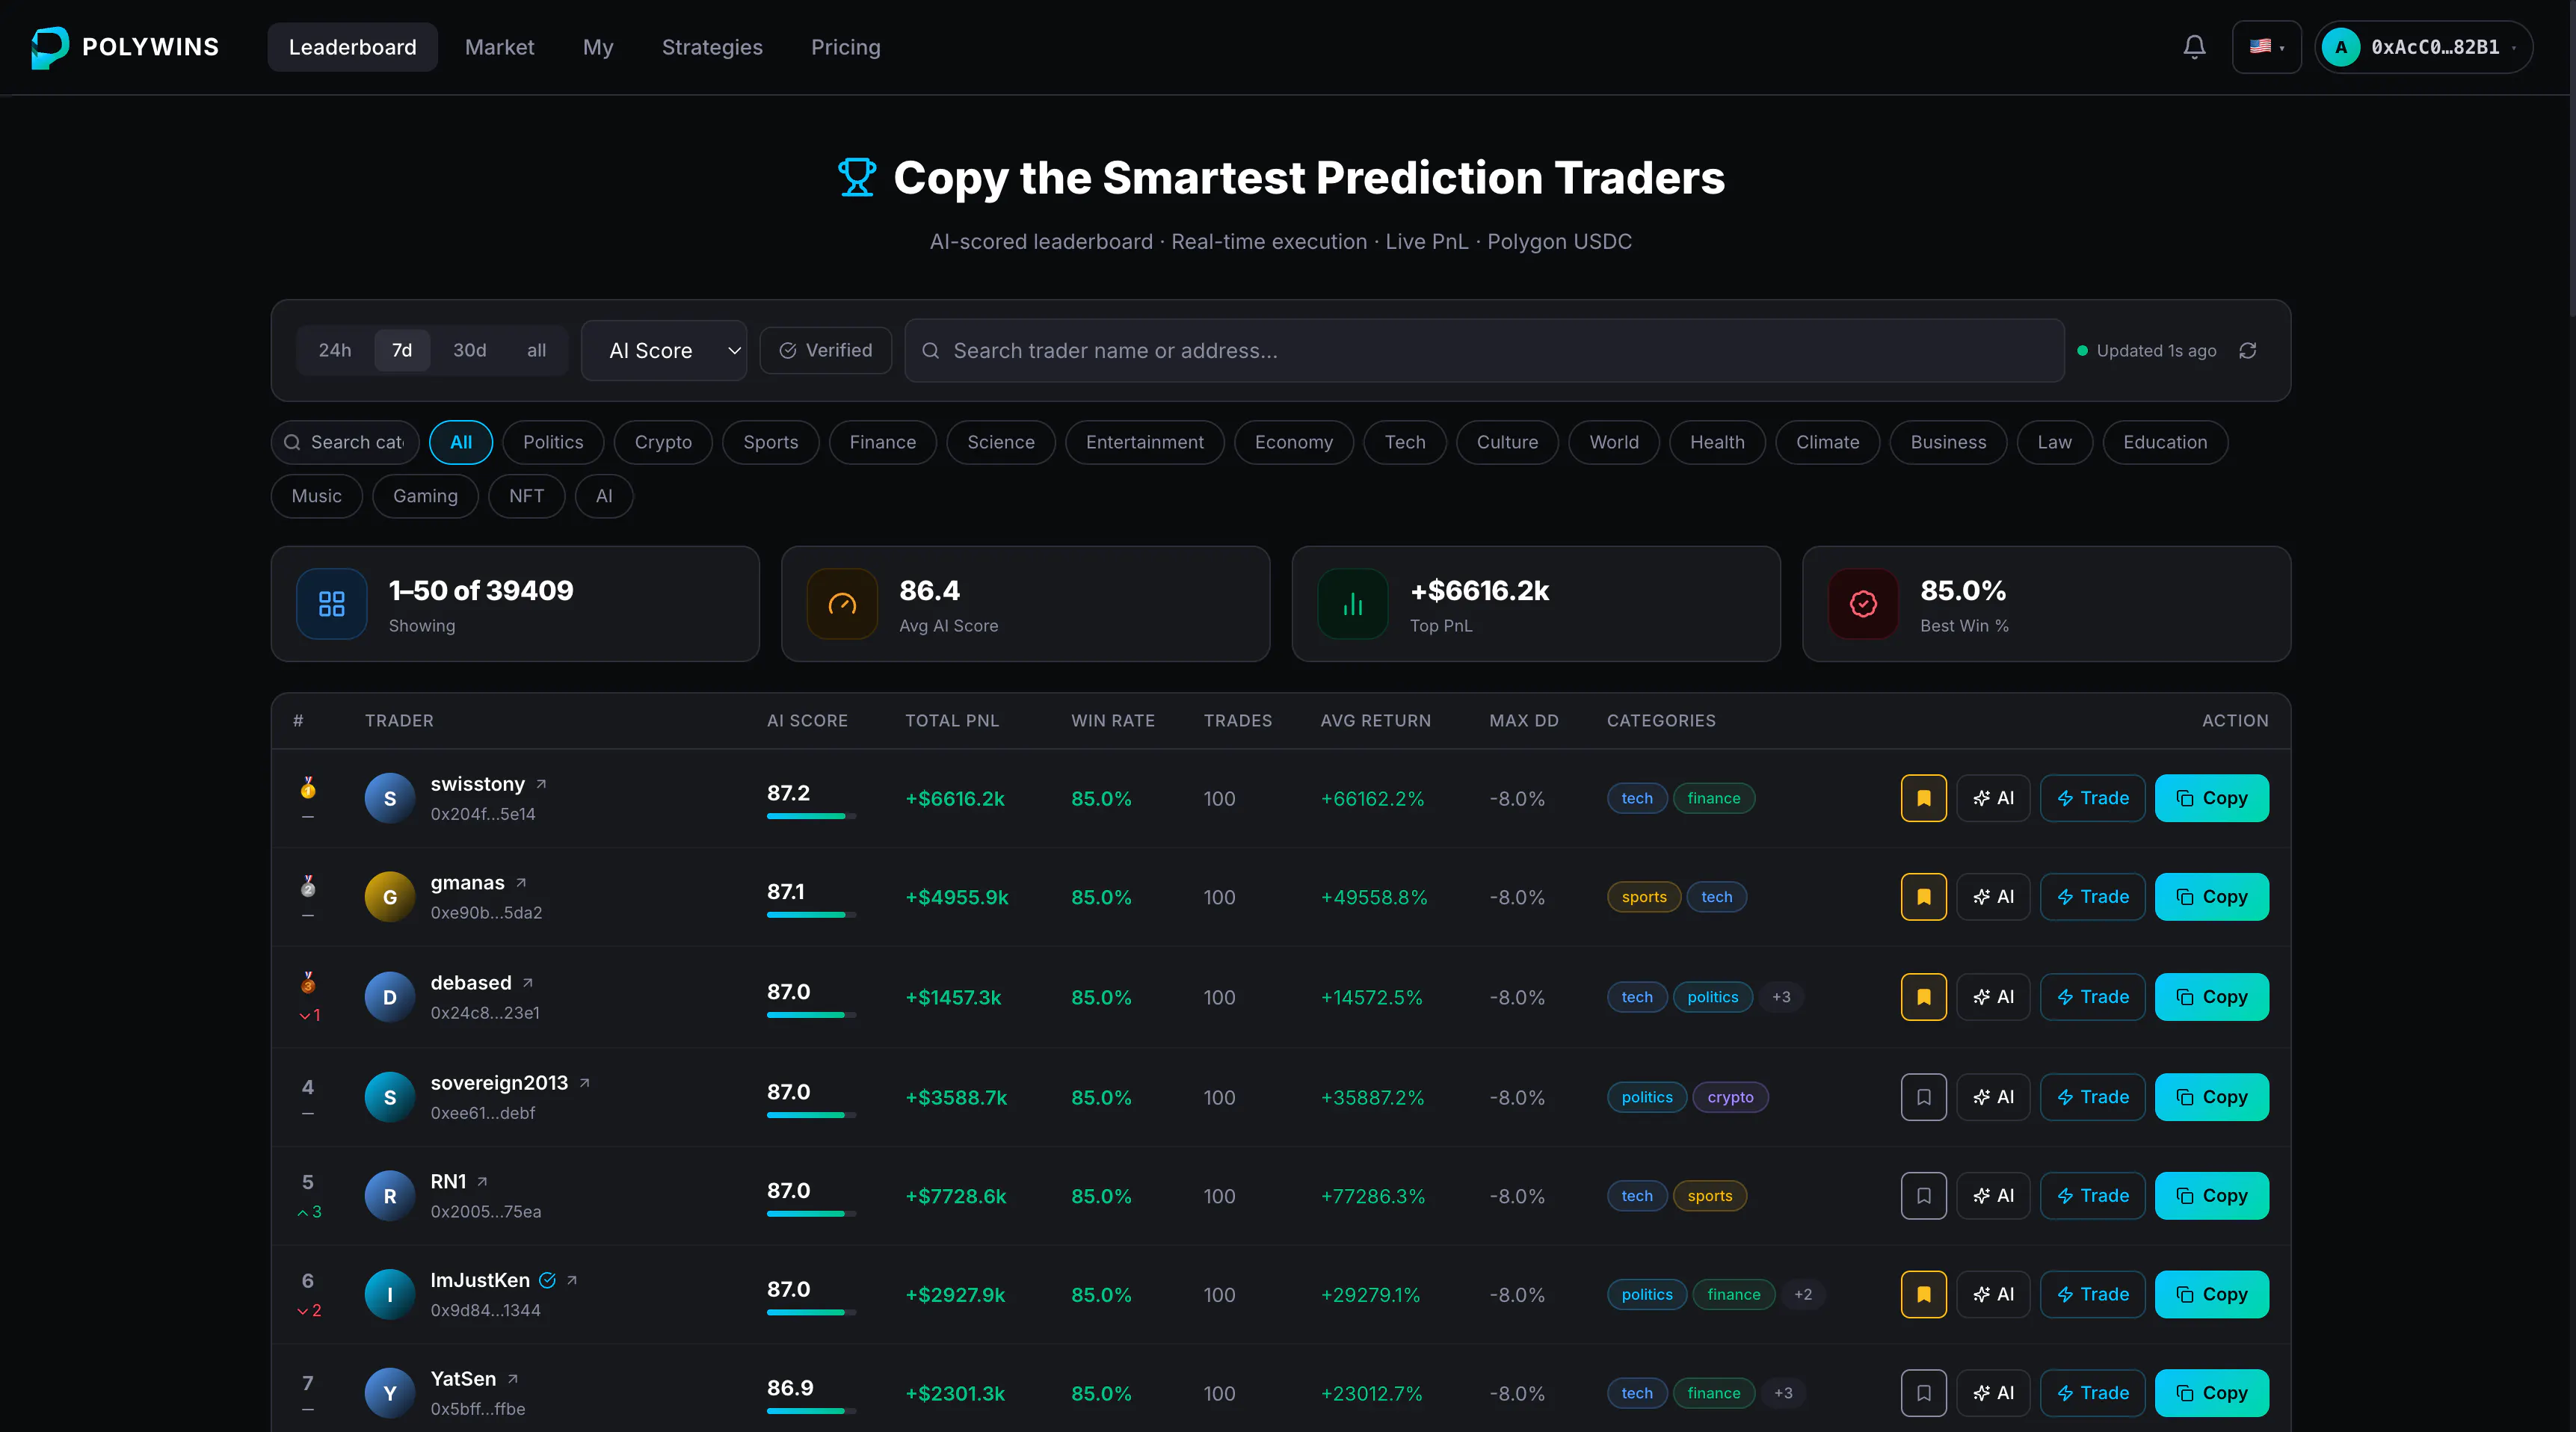The width and height of the screenshot is (2576, 1432).
Task: Open YatSen external profile arrow icon
Action: pyautogui.click(x=513, y=1379)
